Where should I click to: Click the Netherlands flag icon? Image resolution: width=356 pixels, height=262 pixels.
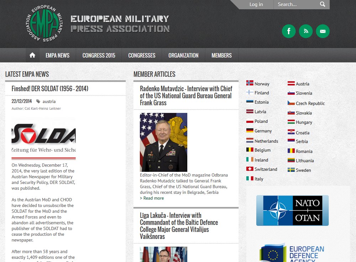tap(250, 140)
